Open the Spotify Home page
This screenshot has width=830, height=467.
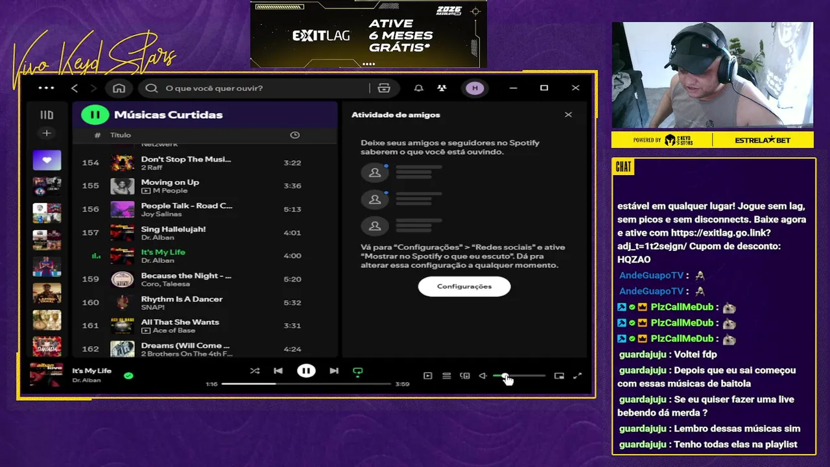tap(119, 88)
